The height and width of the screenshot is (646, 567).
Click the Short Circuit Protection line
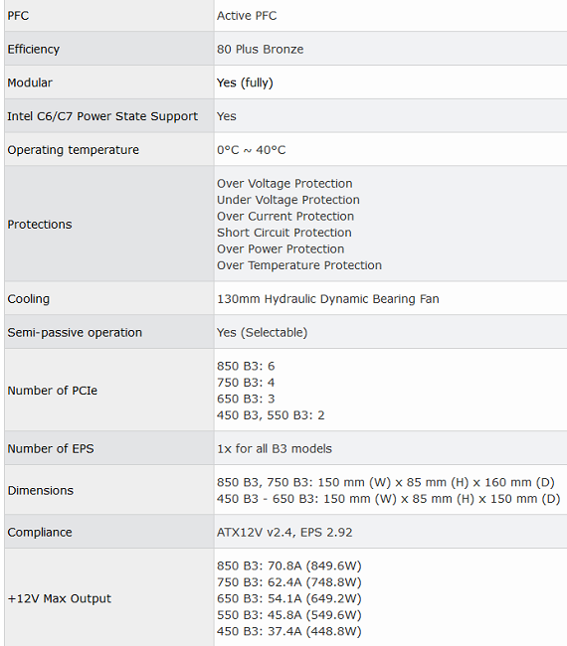pos(284,233)
